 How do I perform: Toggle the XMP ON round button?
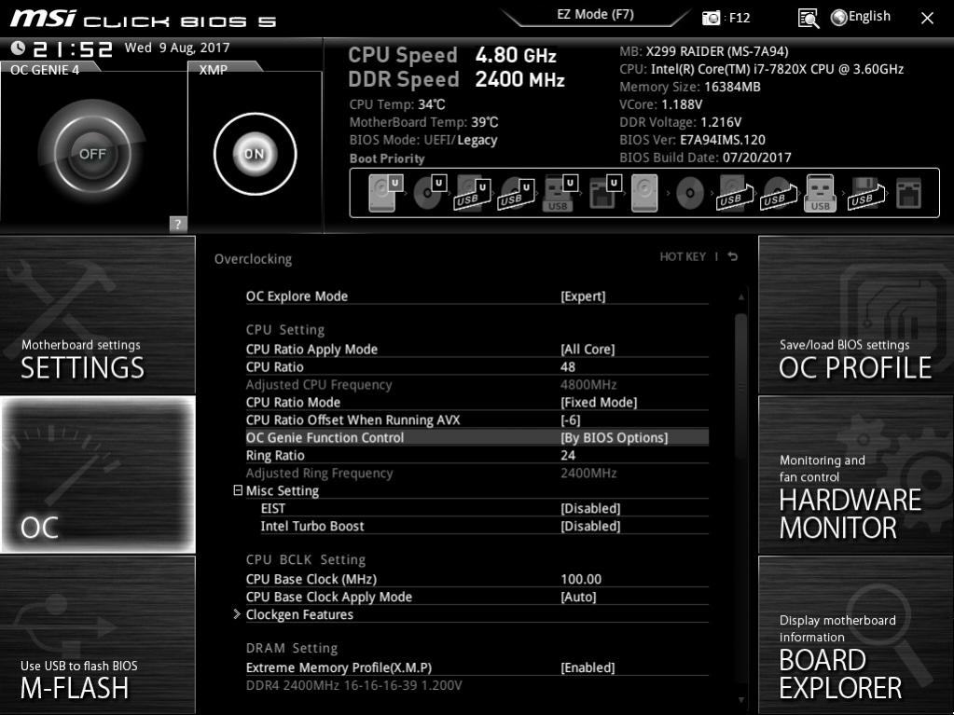pyautogui.click(x=255, y=154)
